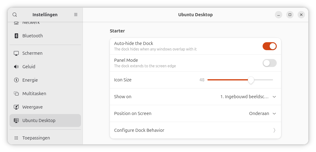Click the Configure Dock Behavior row
Image resolution: width=316 pixels, height=152 pixels.
pyautogui.click(x=195, y=130)
